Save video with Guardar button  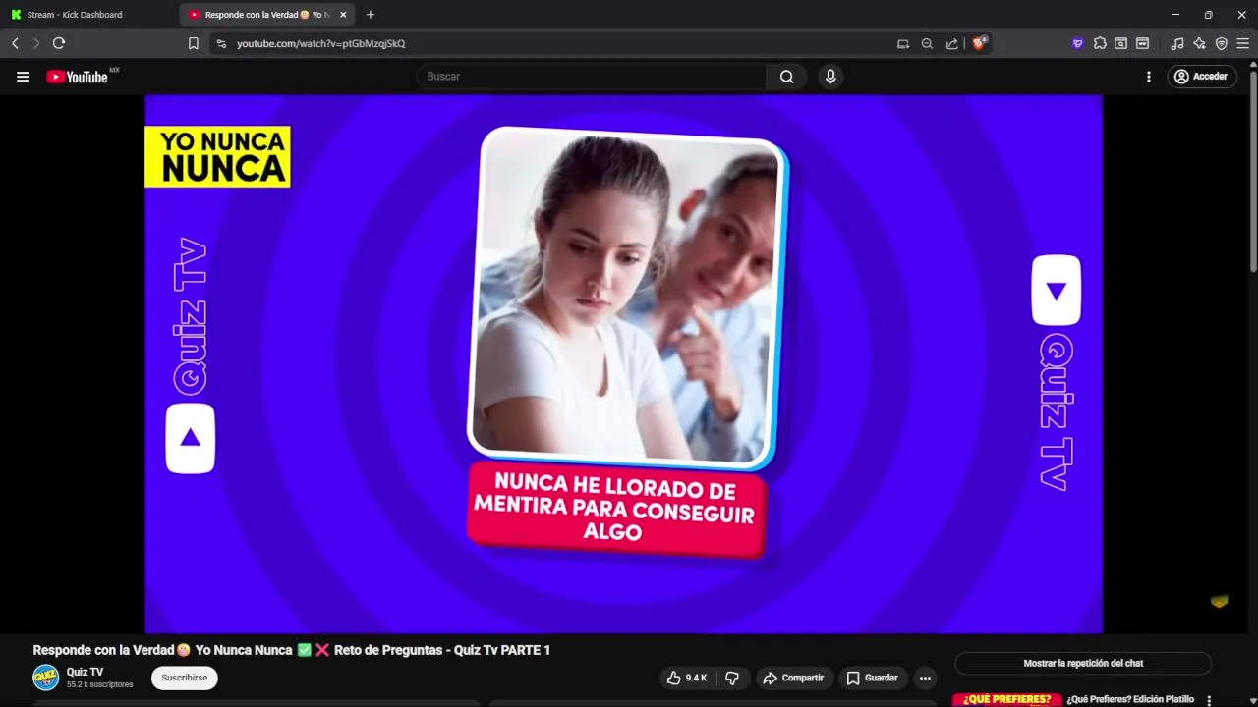(872, 678)
